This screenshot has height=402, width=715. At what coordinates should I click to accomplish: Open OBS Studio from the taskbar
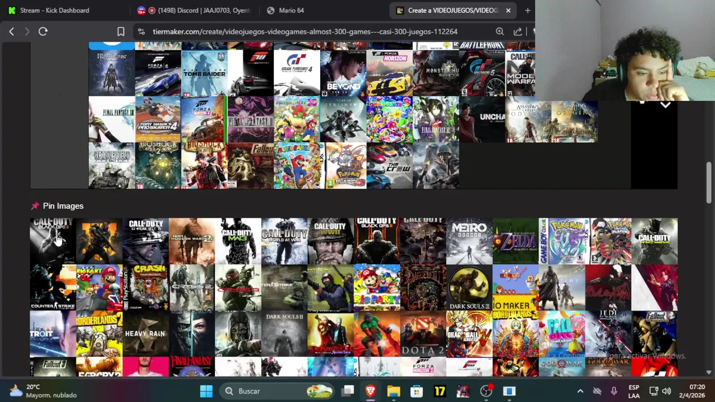click(x=486, y=391)
